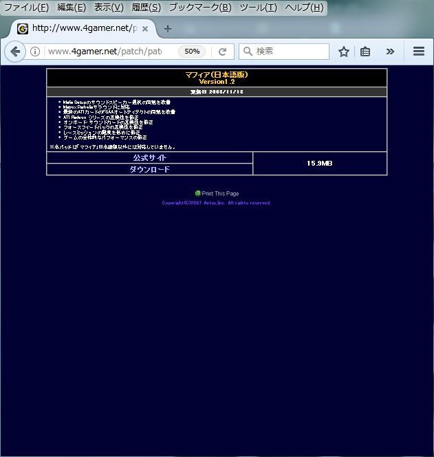Image resolution: width=434 pixels, height=457 pixels.
Task: Reload the page with the refresh icon
Action: [x=222, y=52]
